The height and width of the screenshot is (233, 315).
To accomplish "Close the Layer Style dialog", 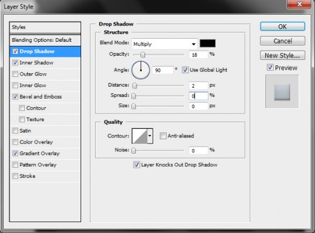I will (x=299, y=4).
